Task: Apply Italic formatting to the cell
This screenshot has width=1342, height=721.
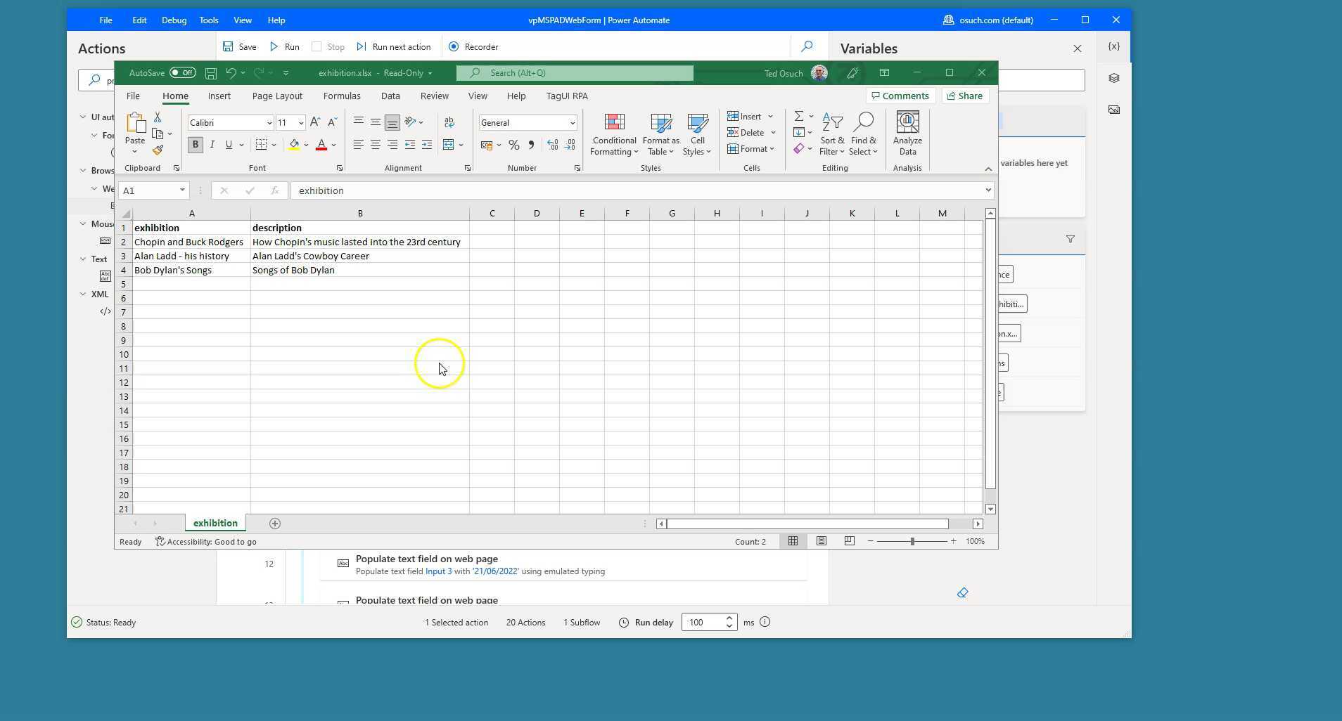Action: (212, 145)
